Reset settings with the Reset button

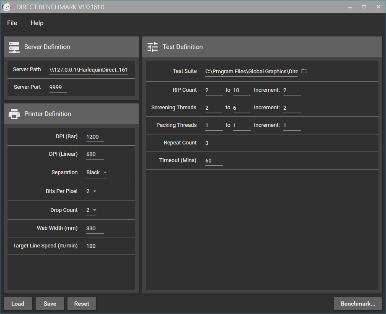click(x=82, y=304)
